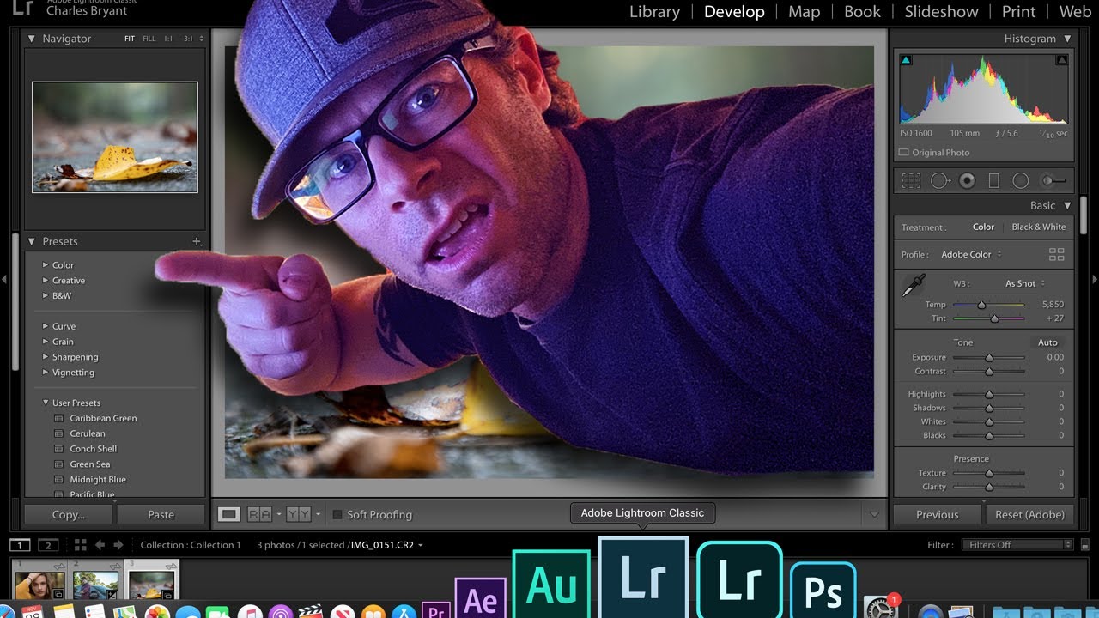The image size is (1099, 618).
Task: Collapse the Histogram panel
Action: 1067,39
